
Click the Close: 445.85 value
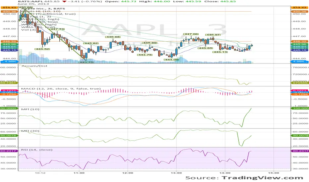220,1
